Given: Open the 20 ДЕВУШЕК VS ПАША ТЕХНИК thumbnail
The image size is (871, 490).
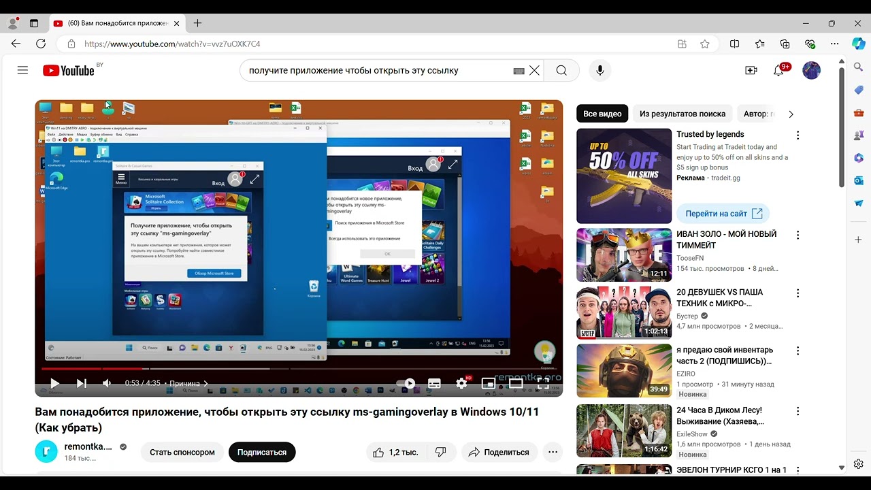Looking at the screenshot, I should click(x=624, y=312).
